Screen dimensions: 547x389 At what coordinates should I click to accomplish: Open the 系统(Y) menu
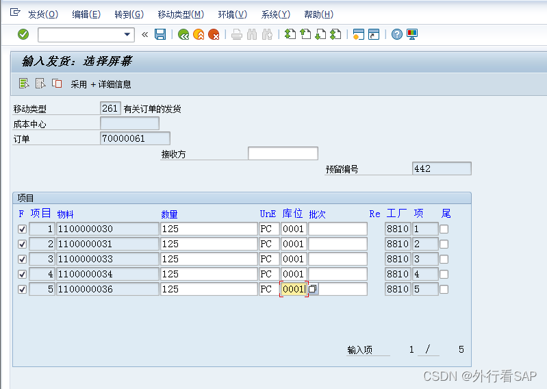[x=276, y=14]
